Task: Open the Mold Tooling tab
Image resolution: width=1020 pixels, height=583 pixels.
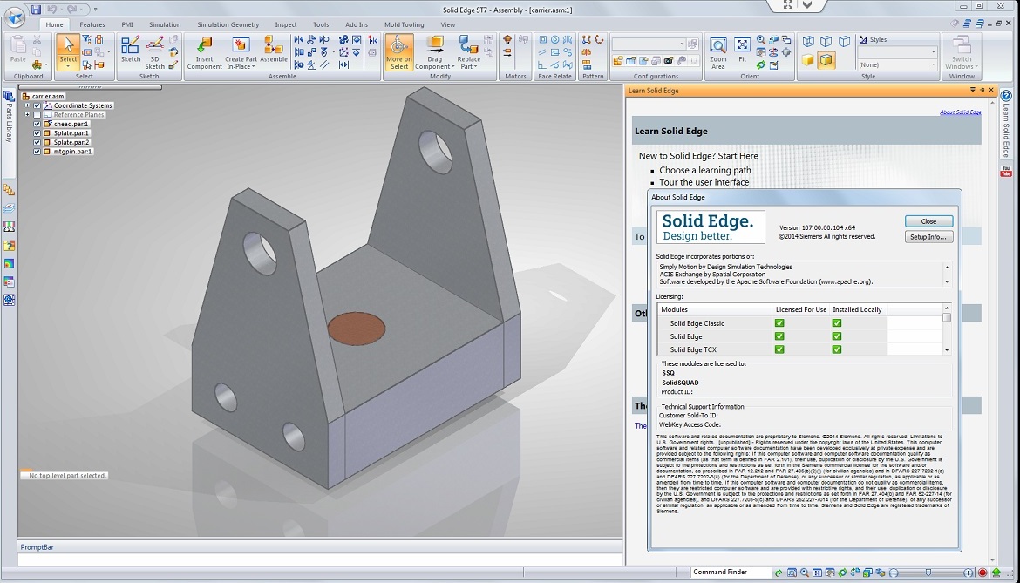Action: pyautogui.click(x=404, y=24)
